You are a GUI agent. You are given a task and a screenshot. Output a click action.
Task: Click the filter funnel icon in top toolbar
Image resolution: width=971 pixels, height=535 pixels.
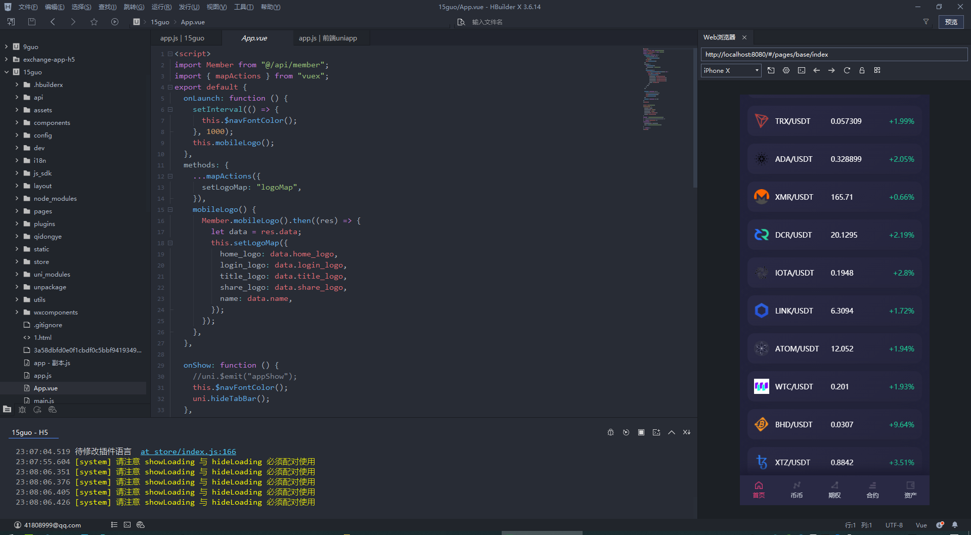tap(926, 22)
